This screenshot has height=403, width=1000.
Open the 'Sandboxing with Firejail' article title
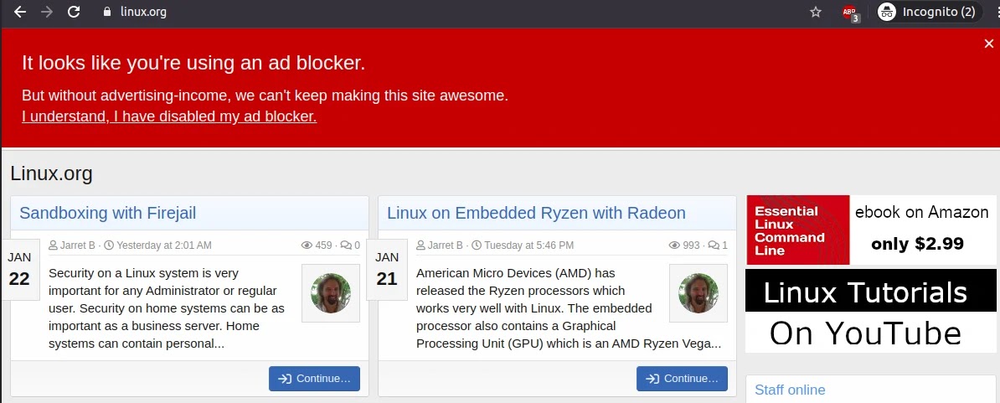point(108,212)
